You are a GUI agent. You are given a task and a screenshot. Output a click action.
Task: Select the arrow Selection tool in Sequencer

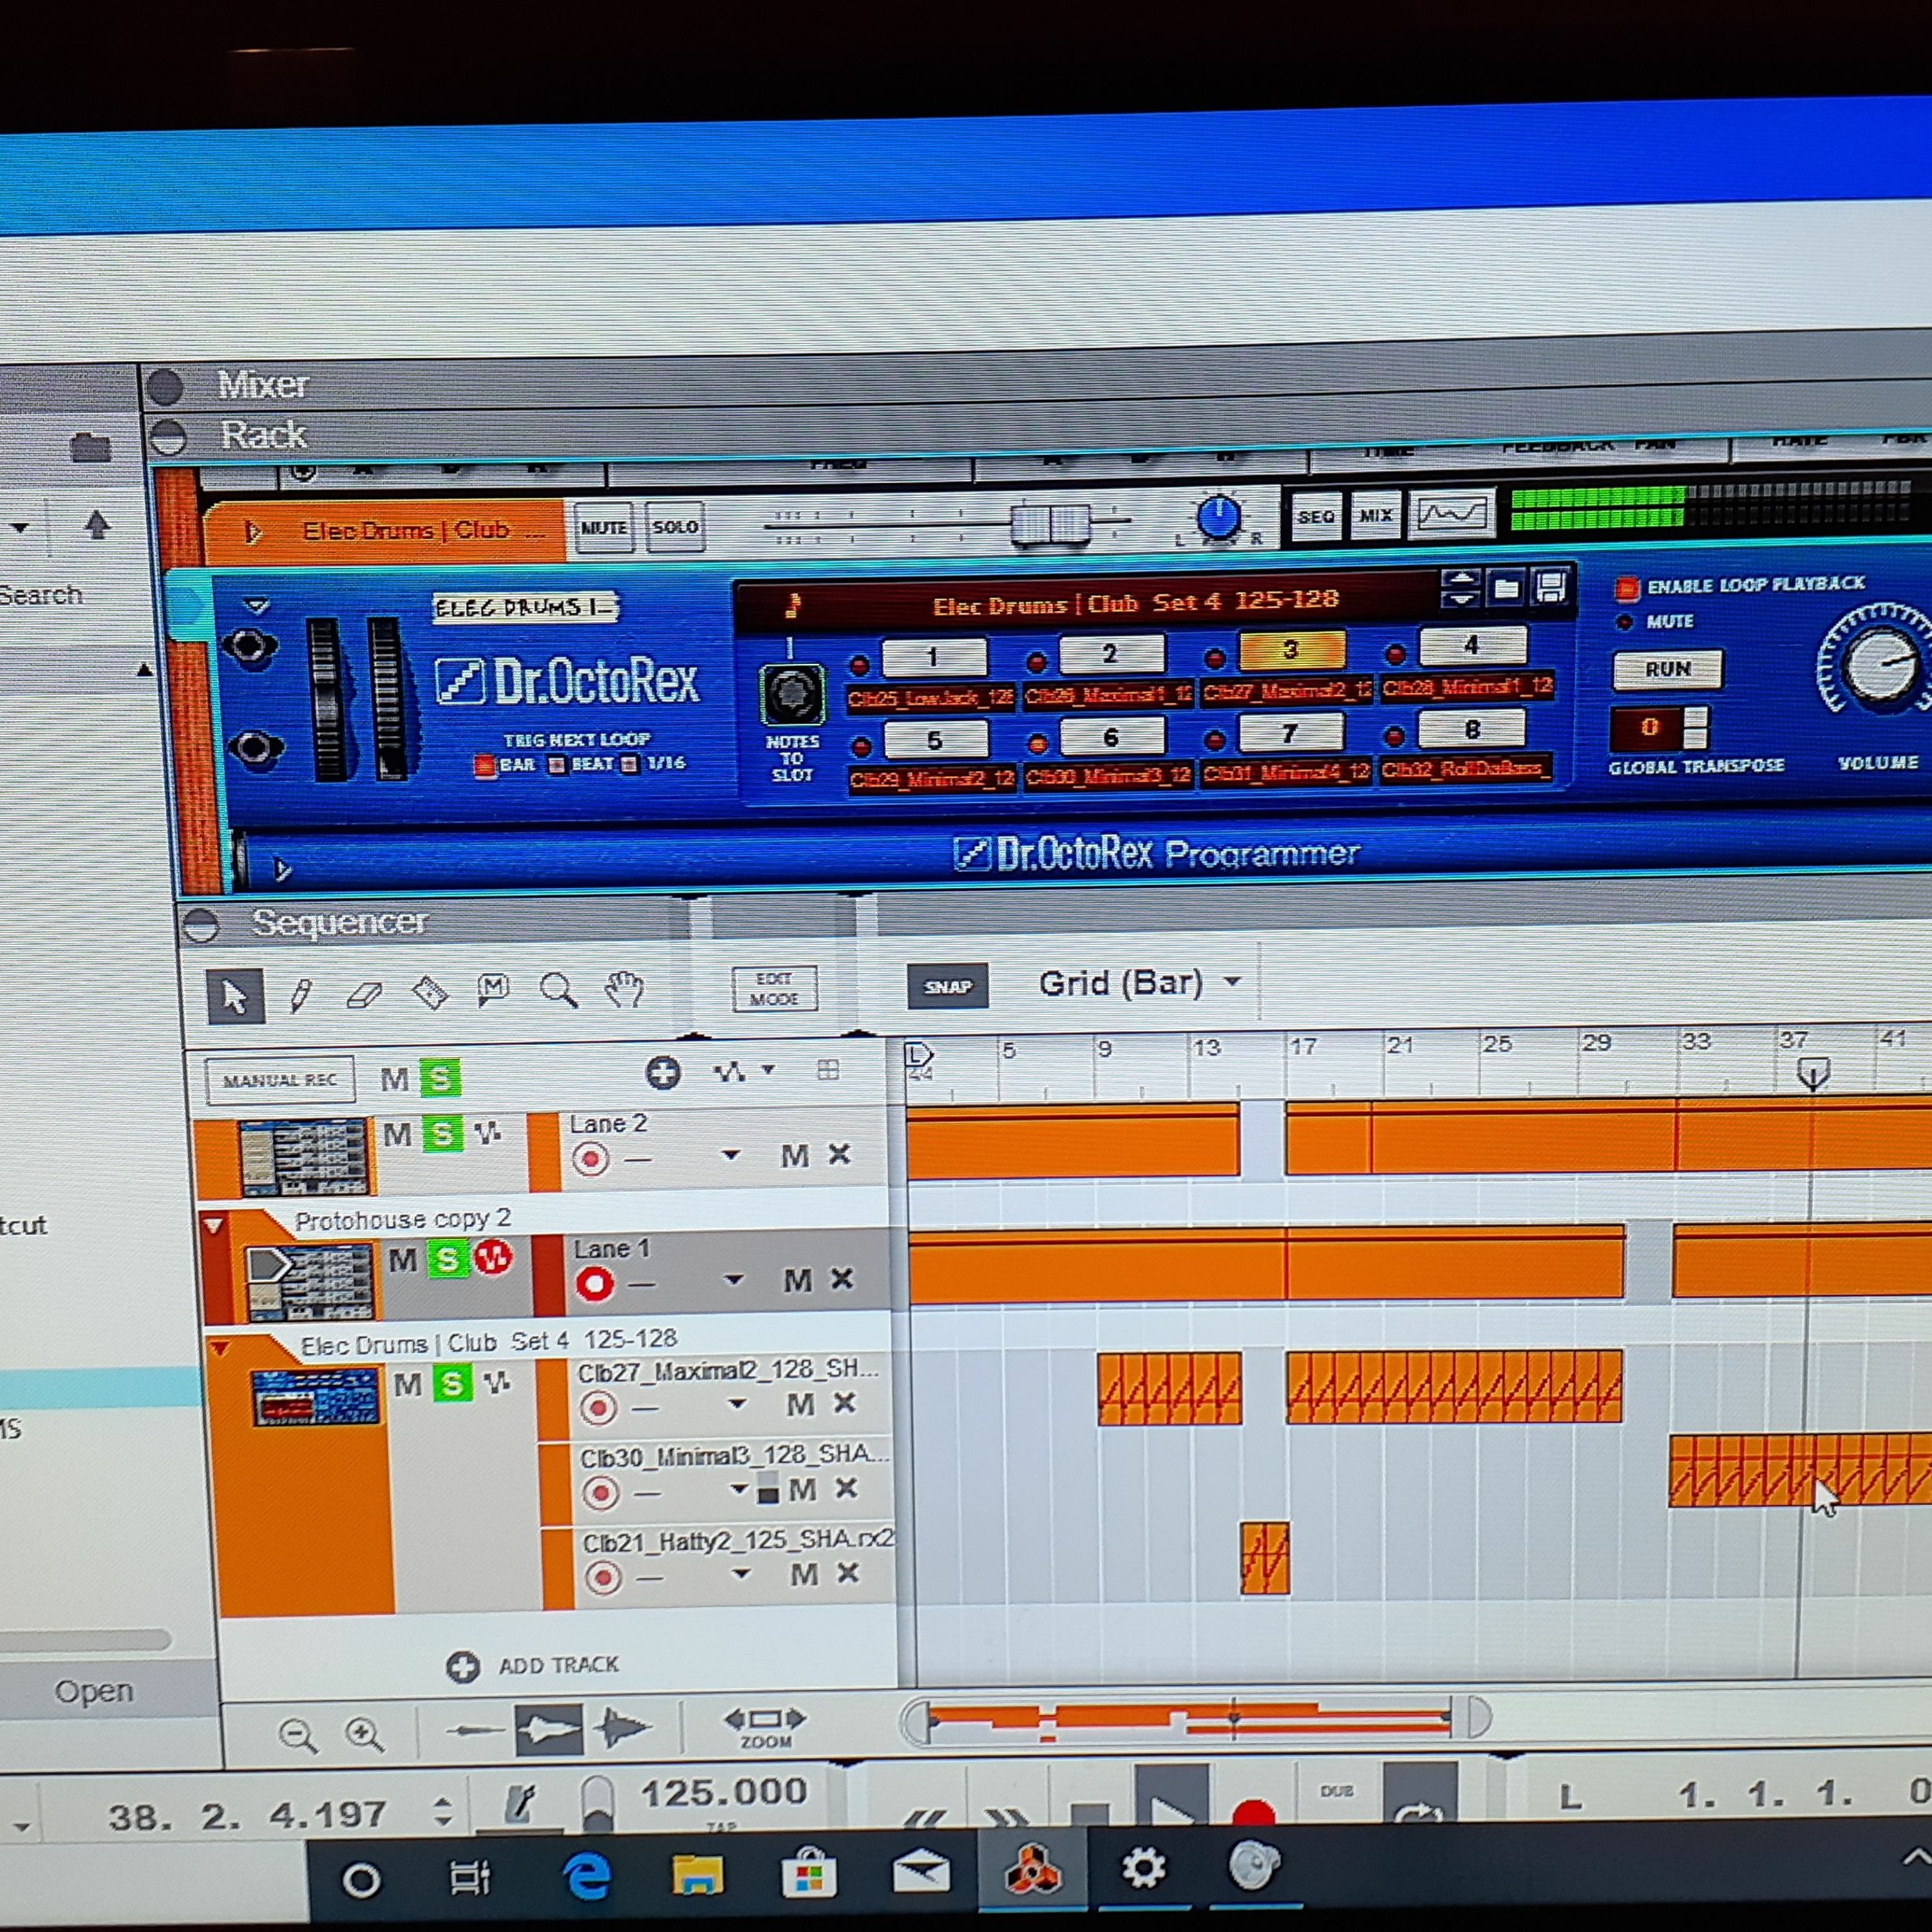pos(235,996)
